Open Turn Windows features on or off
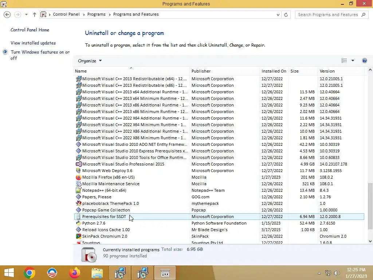Viewport: 373px width, 280px height. tap(40, 55)
